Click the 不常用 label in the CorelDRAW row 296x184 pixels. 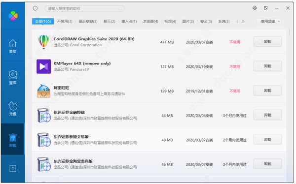[x=235, y=42]
